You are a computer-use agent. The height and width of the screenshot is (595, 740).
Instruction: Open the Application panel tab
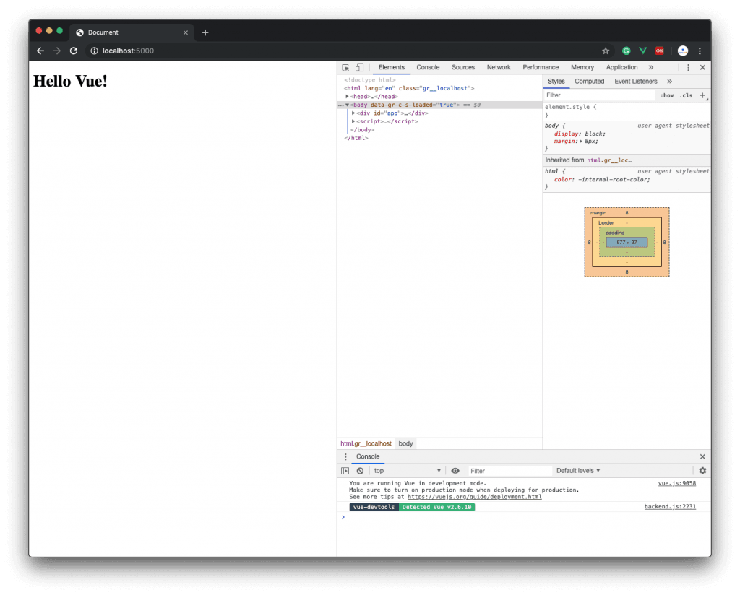[x=621, y=67]
